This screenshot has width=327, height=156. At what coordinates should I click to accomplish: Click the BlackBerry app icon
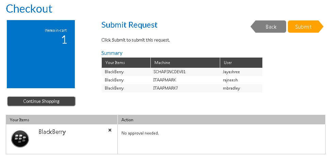[20, 139]
